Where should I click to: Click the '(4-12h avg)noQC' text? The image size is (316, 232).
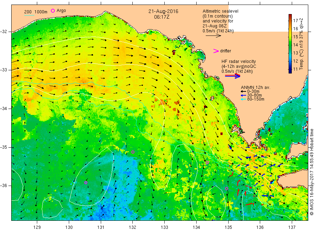[x=239, y=66]
